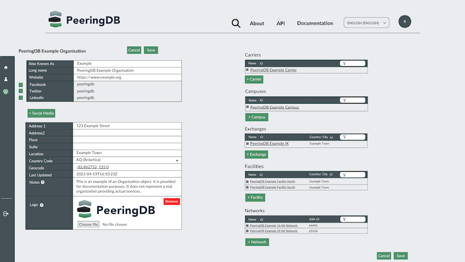The width and height of the screenshot is (465, 262).
Task: Go to home via sidebar house icon
Action: (6, 68)
